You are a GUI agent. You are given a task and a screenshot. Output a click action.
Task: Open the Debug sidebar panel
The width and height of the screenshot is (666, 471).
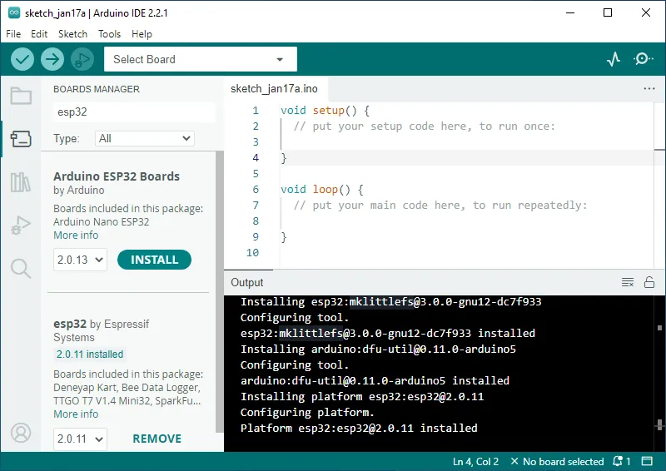pyautogui.click(x=21, y=225)
